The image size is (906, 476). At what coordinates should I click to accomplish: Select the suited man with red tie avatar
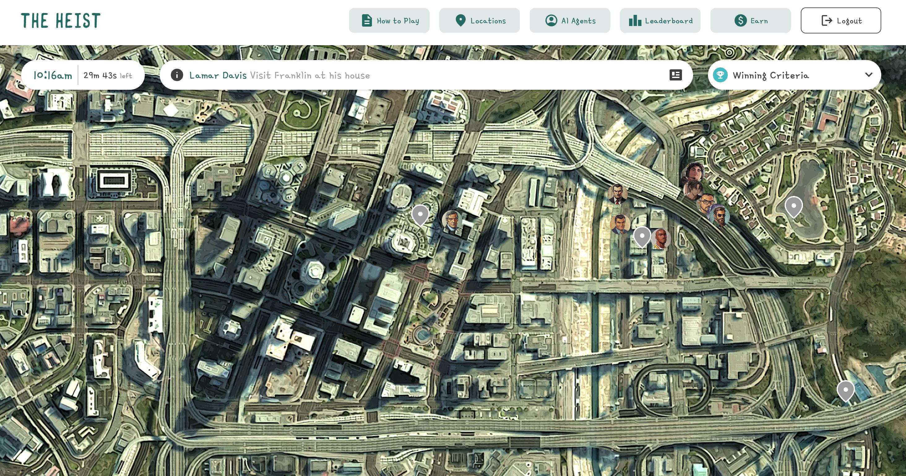pyautogui.click(x=618, y=193)
